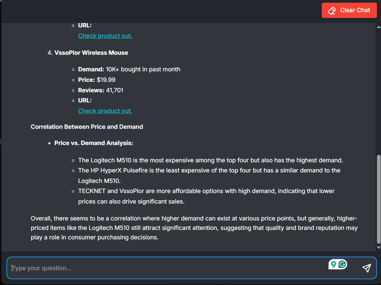Viewport: 381px width, 285px height.
Task: Click the 'Price vs. Demand Analysis:' bullet
Action: [x=93, y=143]
